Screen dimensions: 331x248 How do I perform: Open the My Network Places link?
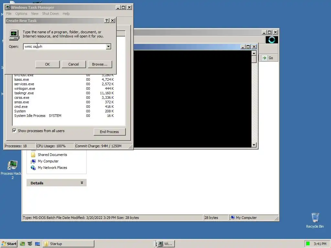tap(52, 168)
